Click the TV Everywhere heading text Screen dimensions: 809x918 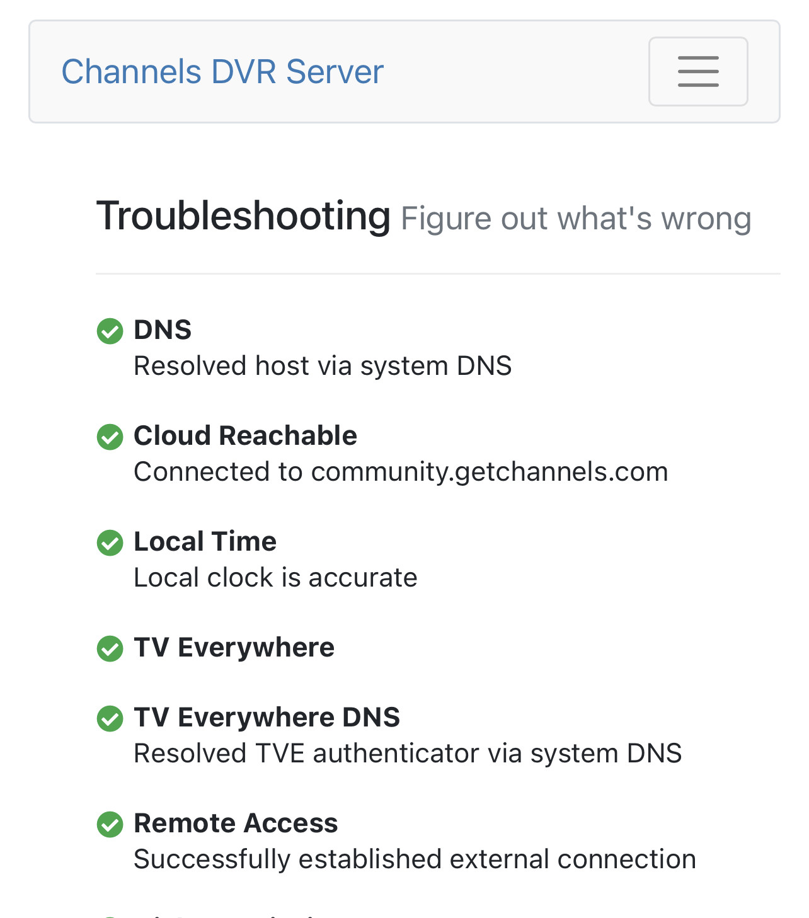click(234, 647)
